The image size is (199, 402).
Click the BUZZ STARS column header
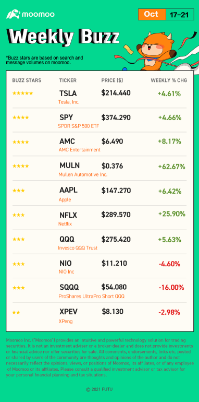tap(27, 80)
